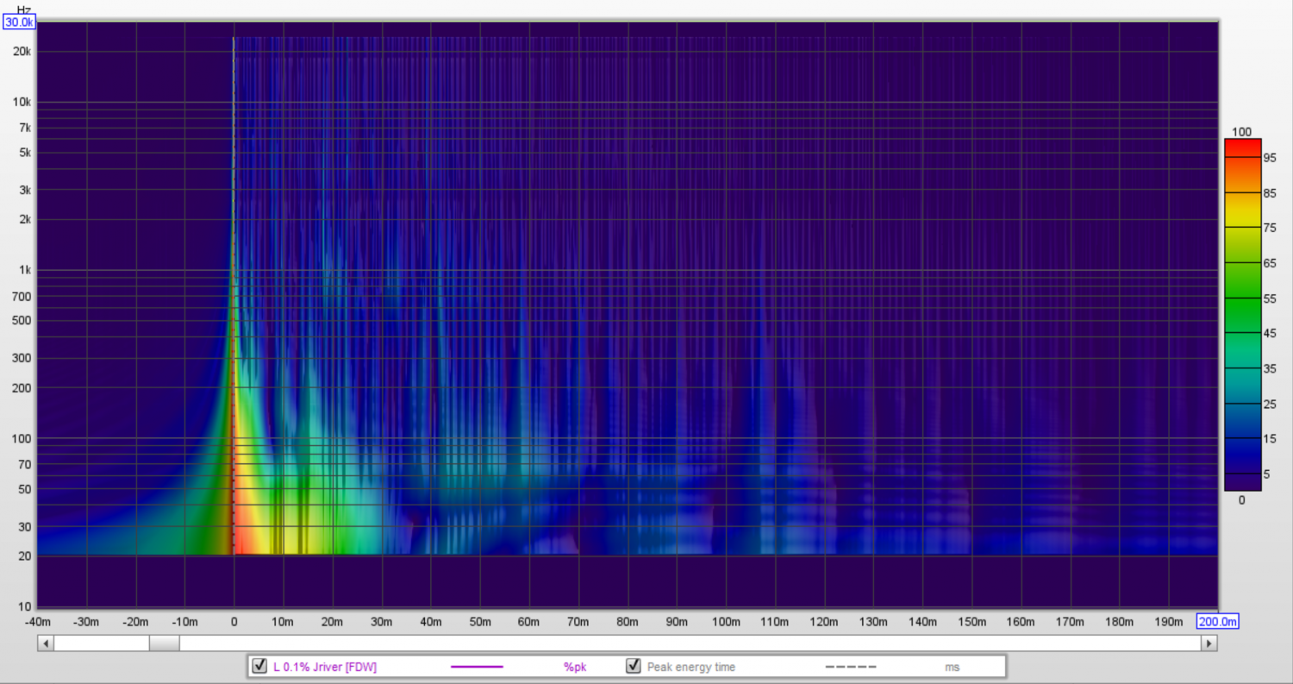Click the horizontal scrollbar thumb

[164, 643]
